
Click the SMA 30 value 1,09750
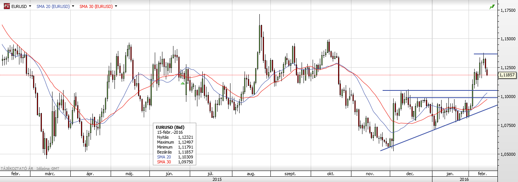(x=186, y=161)
